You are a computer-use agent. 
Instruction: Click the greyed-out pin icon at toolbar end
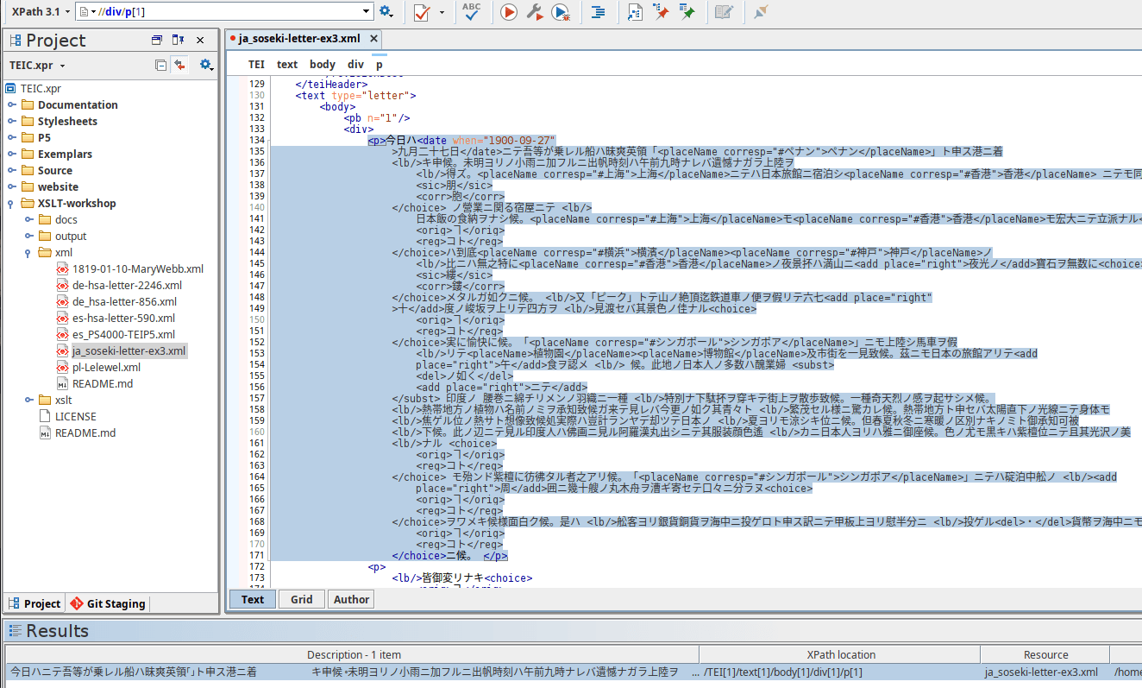coord(760,12)
